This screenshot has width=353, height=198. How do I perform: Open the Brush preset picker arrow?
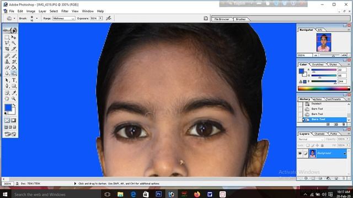(37, 18)
